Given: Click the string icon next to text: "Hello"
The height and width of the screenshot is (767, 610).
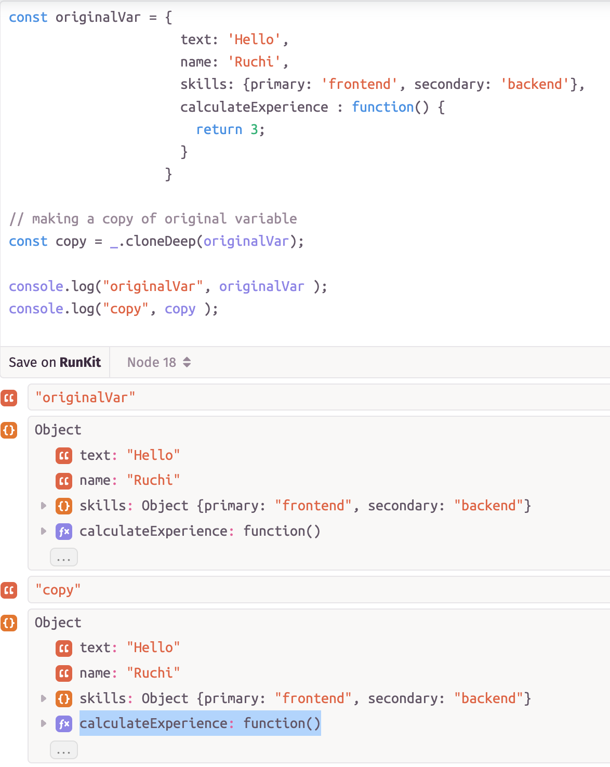Looking at the screenshot, I should [63, 456].
